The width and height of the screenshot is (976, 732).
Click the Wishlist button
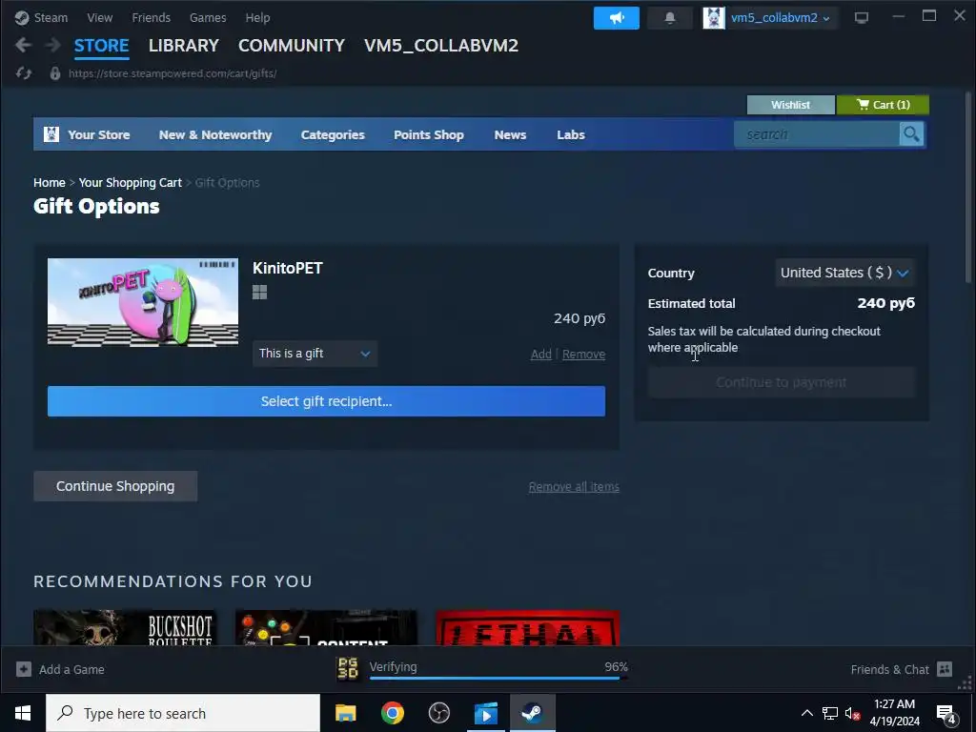[x=790, y=105]
